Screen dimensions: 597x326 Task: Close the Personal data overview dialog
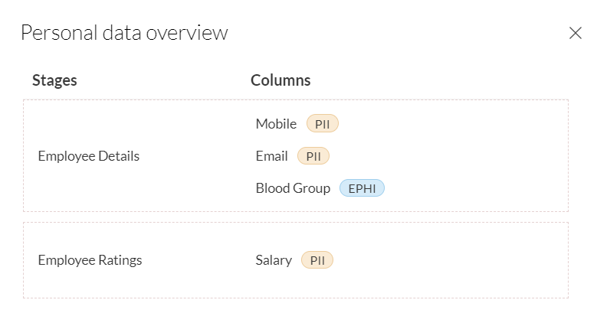[575, 33]
